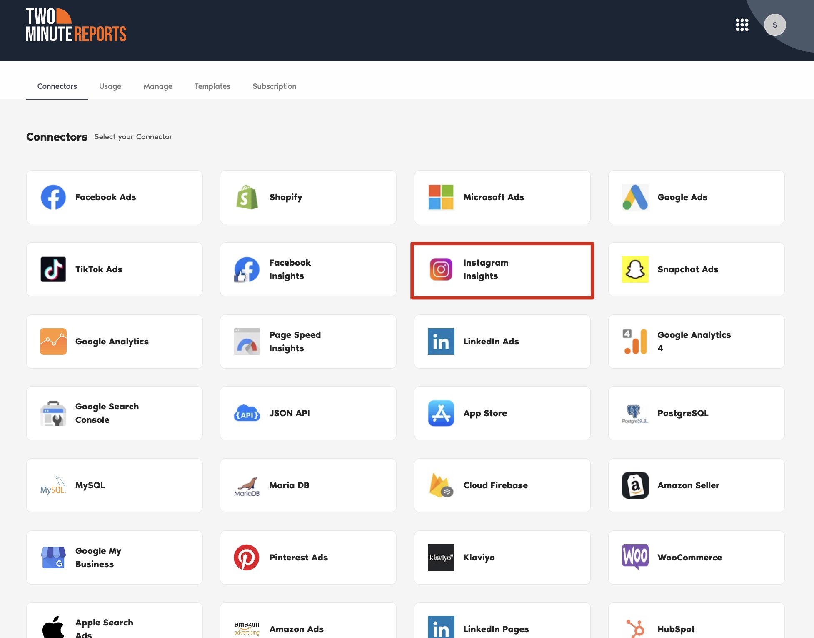Click the Google Ads logo icon
Screen dimensions: 814x638
635,197
